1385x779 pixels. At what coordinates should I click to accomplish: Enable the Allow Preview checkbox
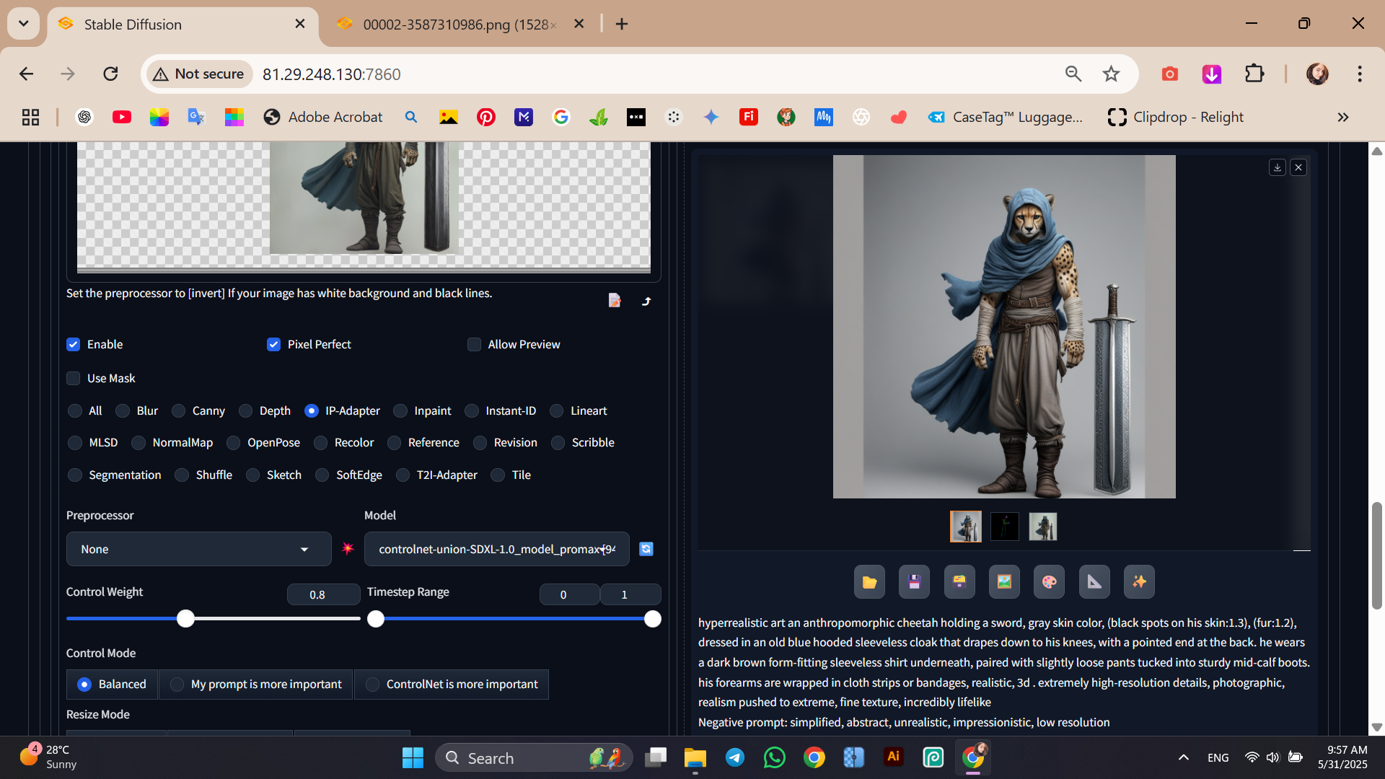click(x=474, y=345)
